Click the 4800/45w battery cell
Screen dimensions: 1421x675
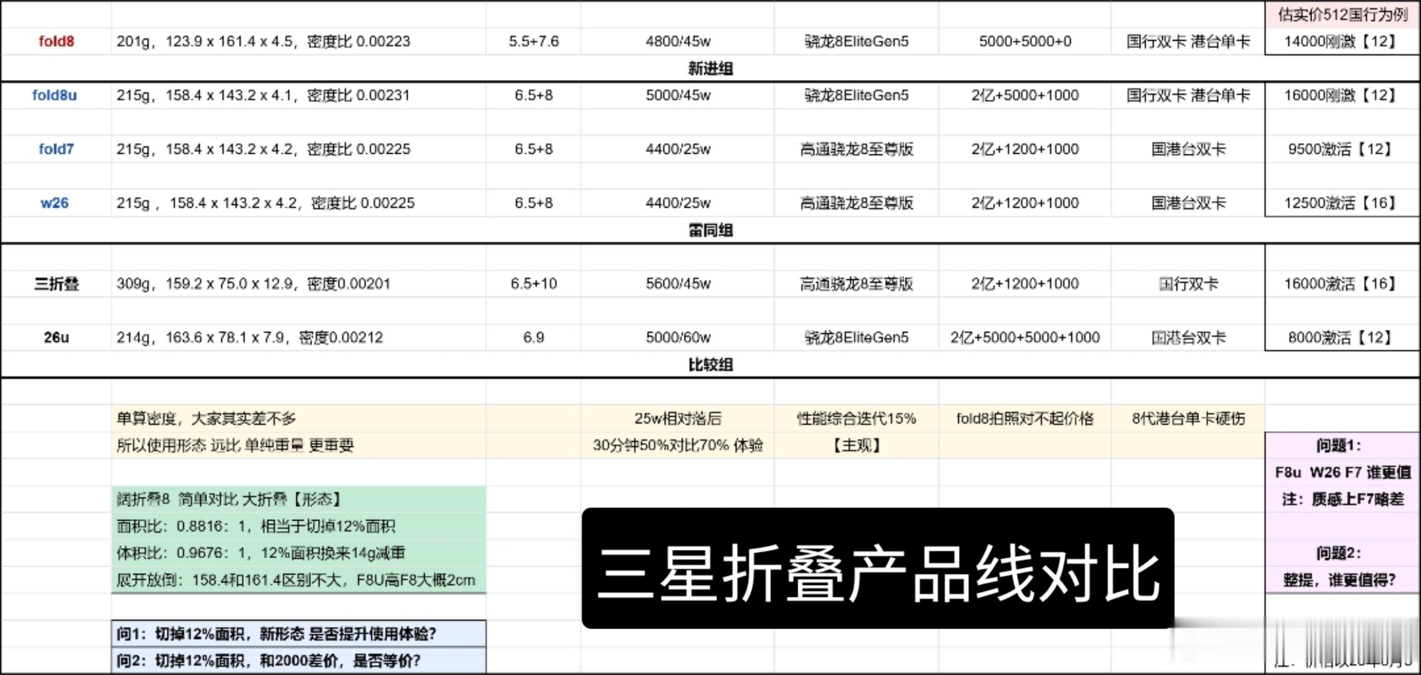(678, 41)
